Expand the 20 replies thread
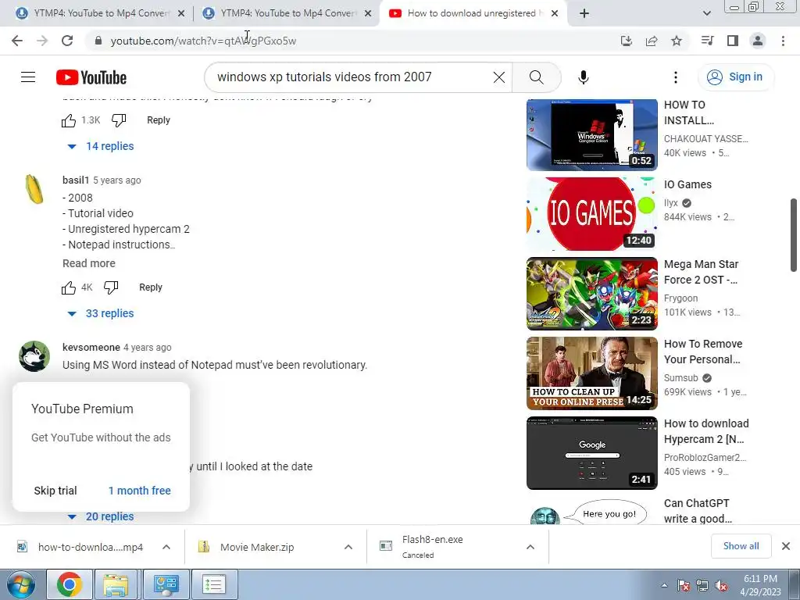The width and height of the screenshot is (800, 600). coord(101,516)
